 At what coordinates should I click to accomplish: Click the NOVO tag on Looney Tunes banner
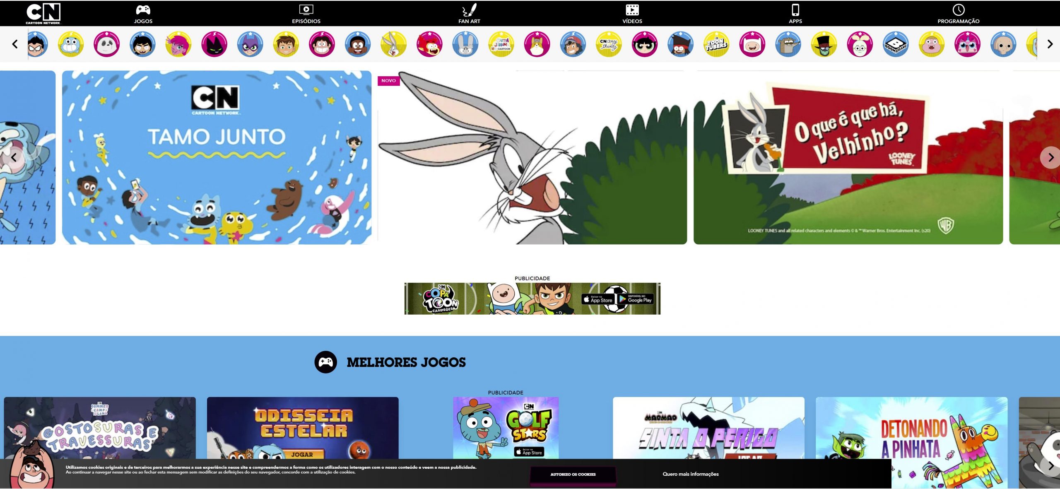click(x=388, y=81)
